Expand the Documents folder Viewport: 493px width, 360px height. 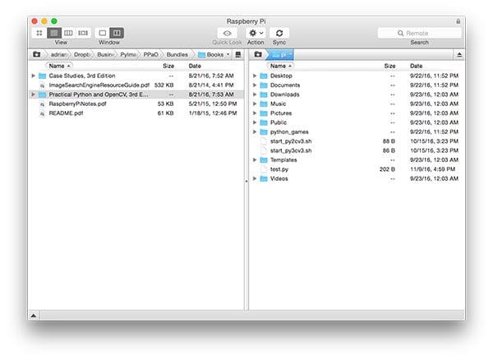click(x=255, y=85)
